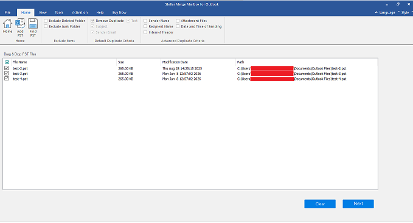The image size is (413, 223).
Task: Click the path ending in test-3.pst
Action: (x=291, y=74)
